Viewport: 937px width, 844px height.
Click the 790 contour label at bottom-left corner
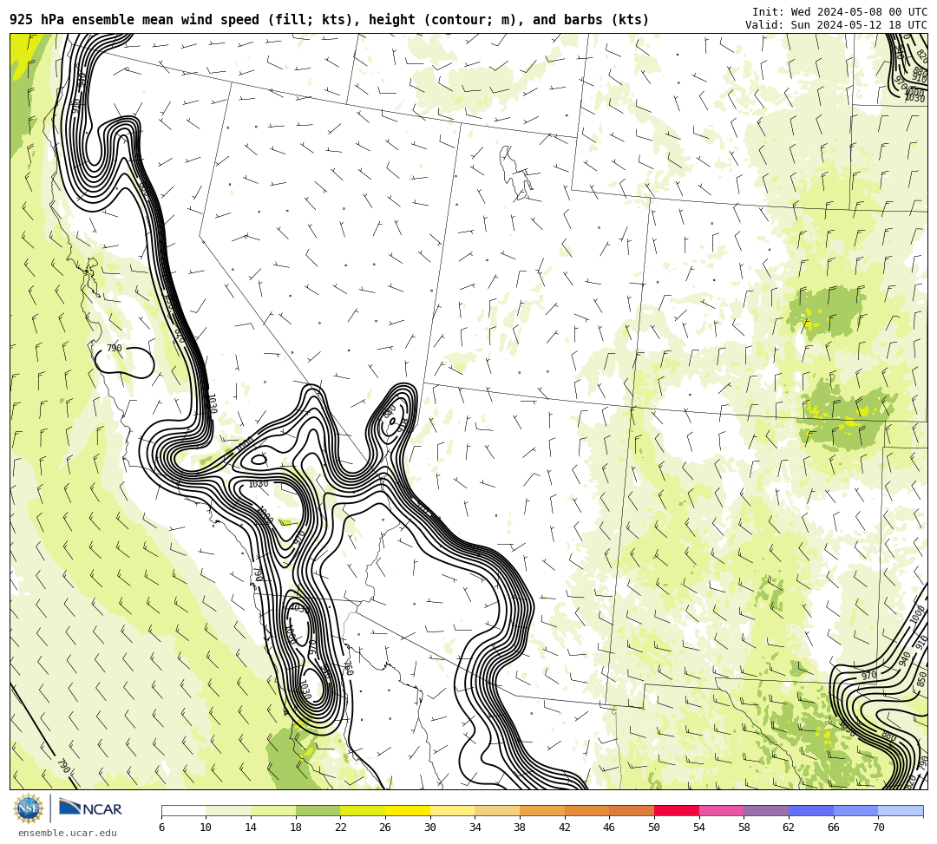(x=62, y=766)
